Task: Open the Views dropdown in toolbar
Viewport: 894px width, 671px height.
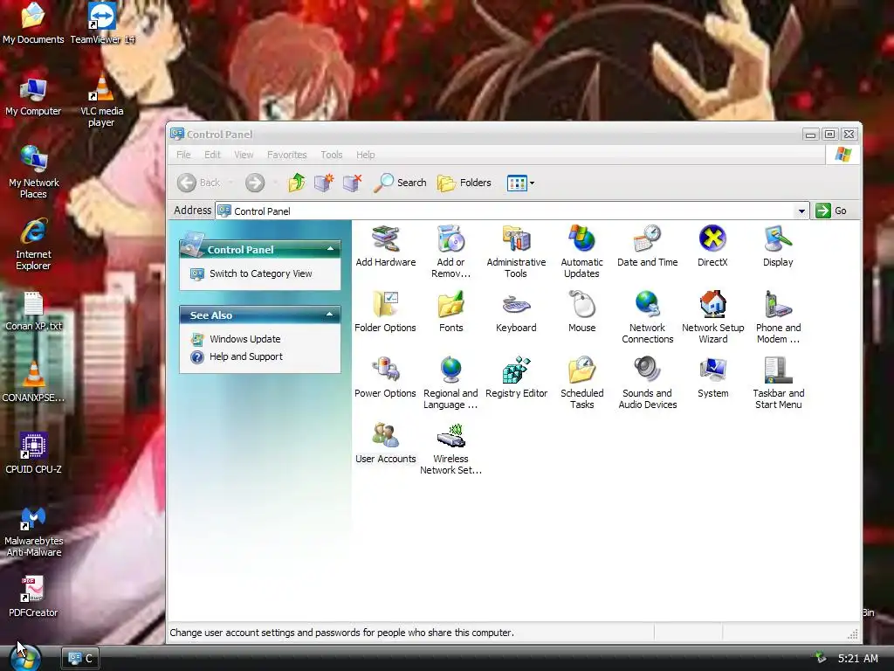Action: click(x=520, y=183)
